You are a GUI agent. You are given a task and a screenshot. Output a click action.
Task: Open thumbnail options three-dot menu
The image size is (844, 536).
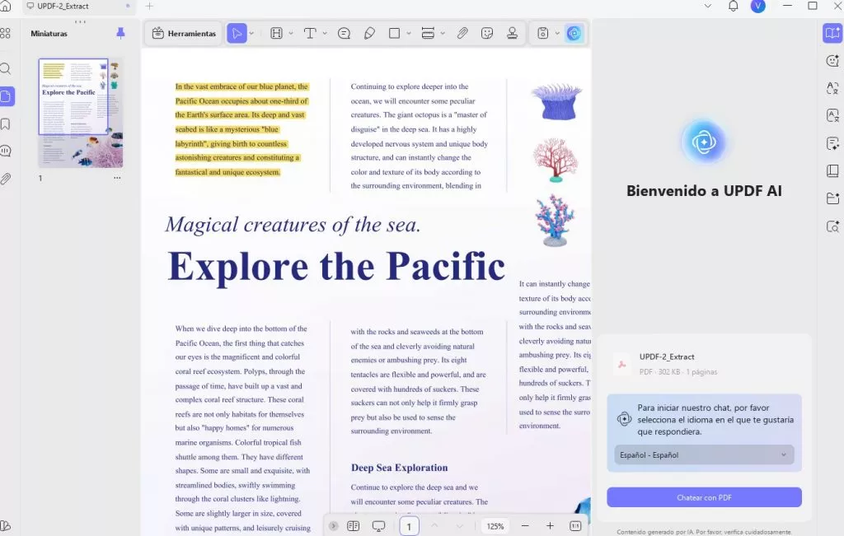click(x=117, y=178)
